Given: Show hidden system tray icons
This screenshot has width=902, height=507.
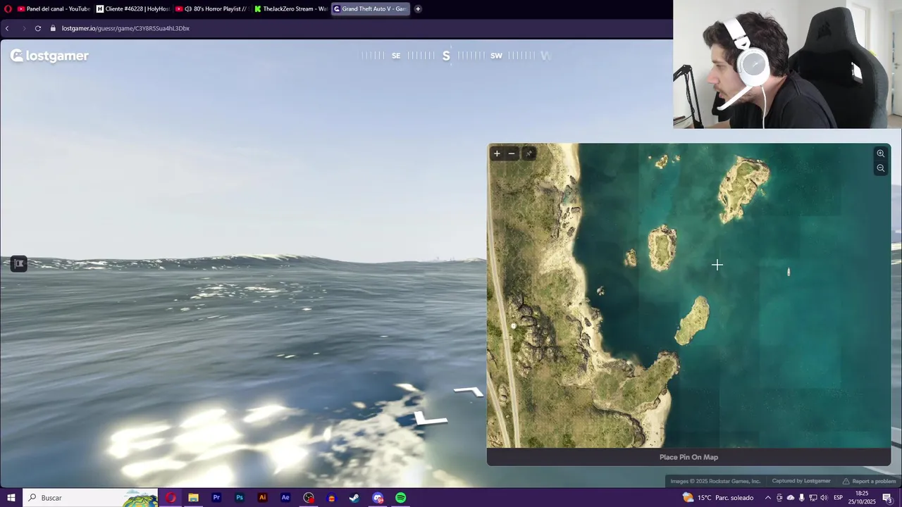Looking at the screenshot, I should 767,498.
